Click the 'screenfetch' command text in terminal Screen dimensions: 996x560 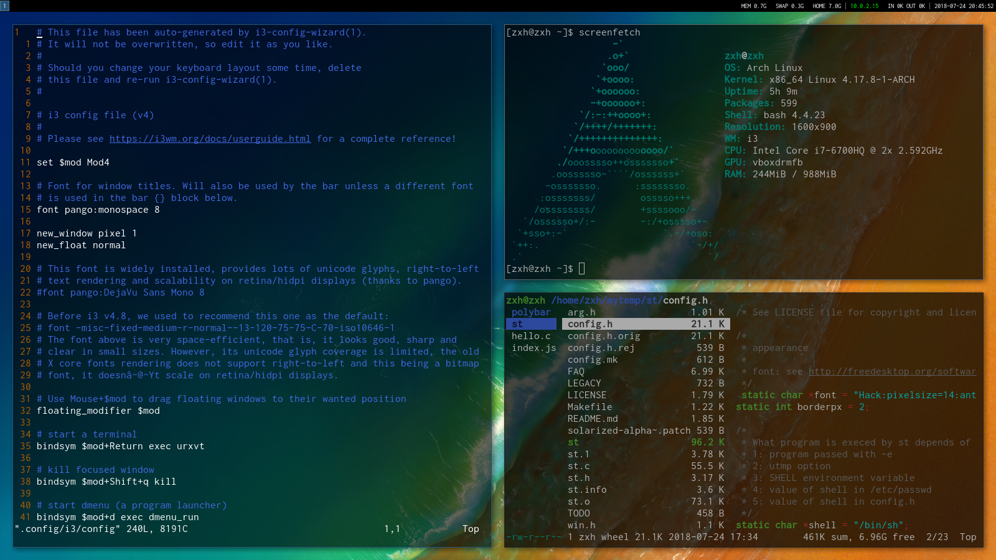click(609, 32)
